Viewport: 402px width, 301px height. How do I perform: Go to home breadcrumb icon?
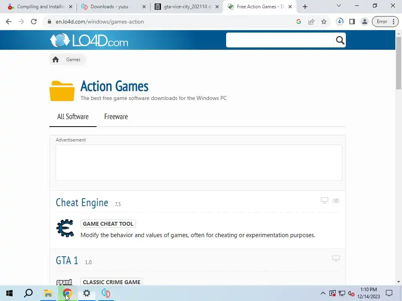[55, 60]
